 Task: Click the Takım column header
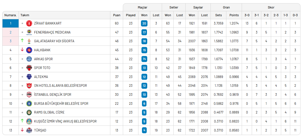[x=25, y=15]
